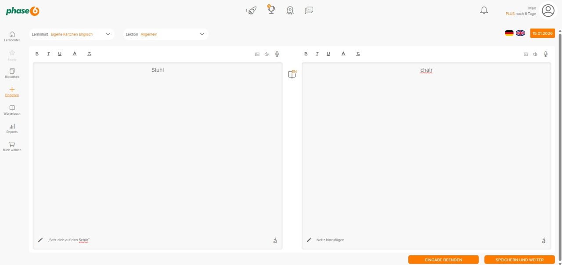Screen dimensions: 562x265
Task: Toggle bold on the question card
Action: (37, 54)
